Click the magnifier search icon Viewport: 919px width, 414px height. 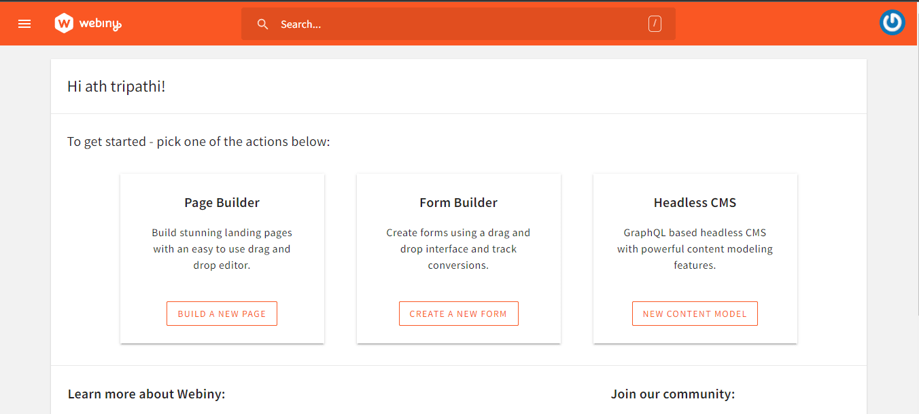(263, 24)
